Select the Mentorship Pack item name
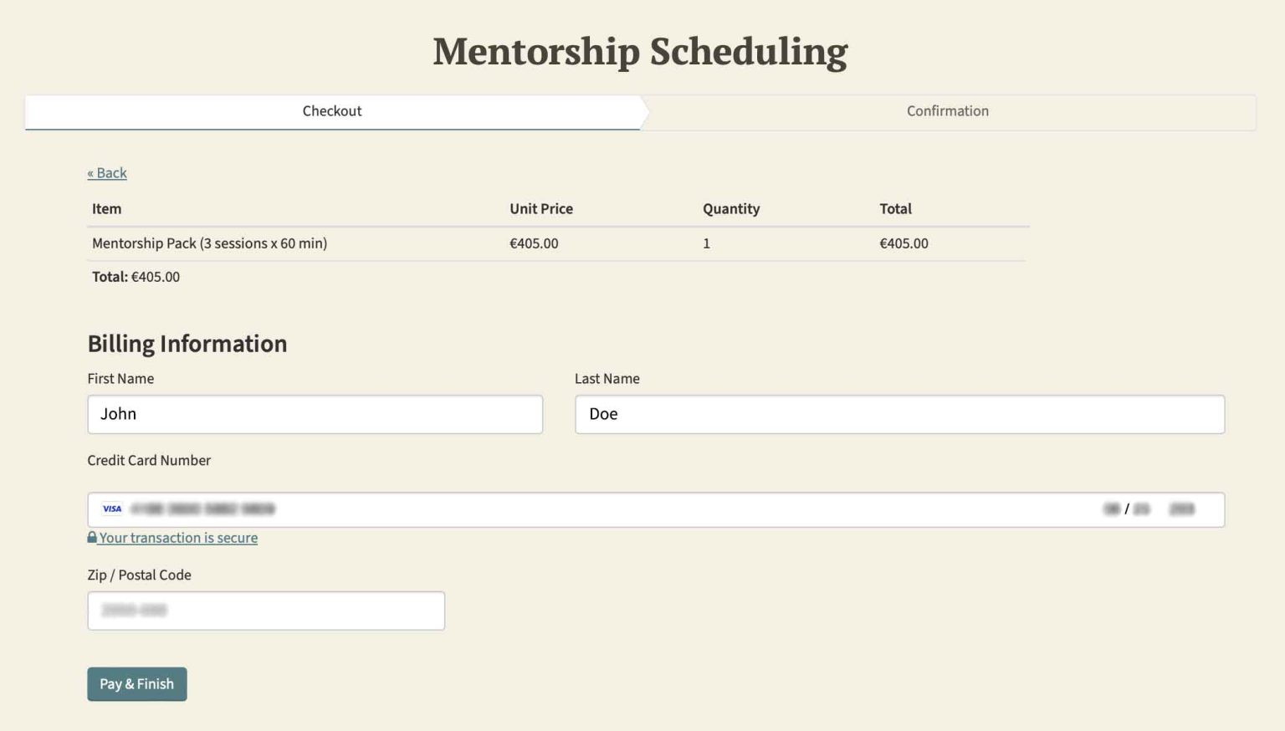1285x731 pixels. click(209, 243)
